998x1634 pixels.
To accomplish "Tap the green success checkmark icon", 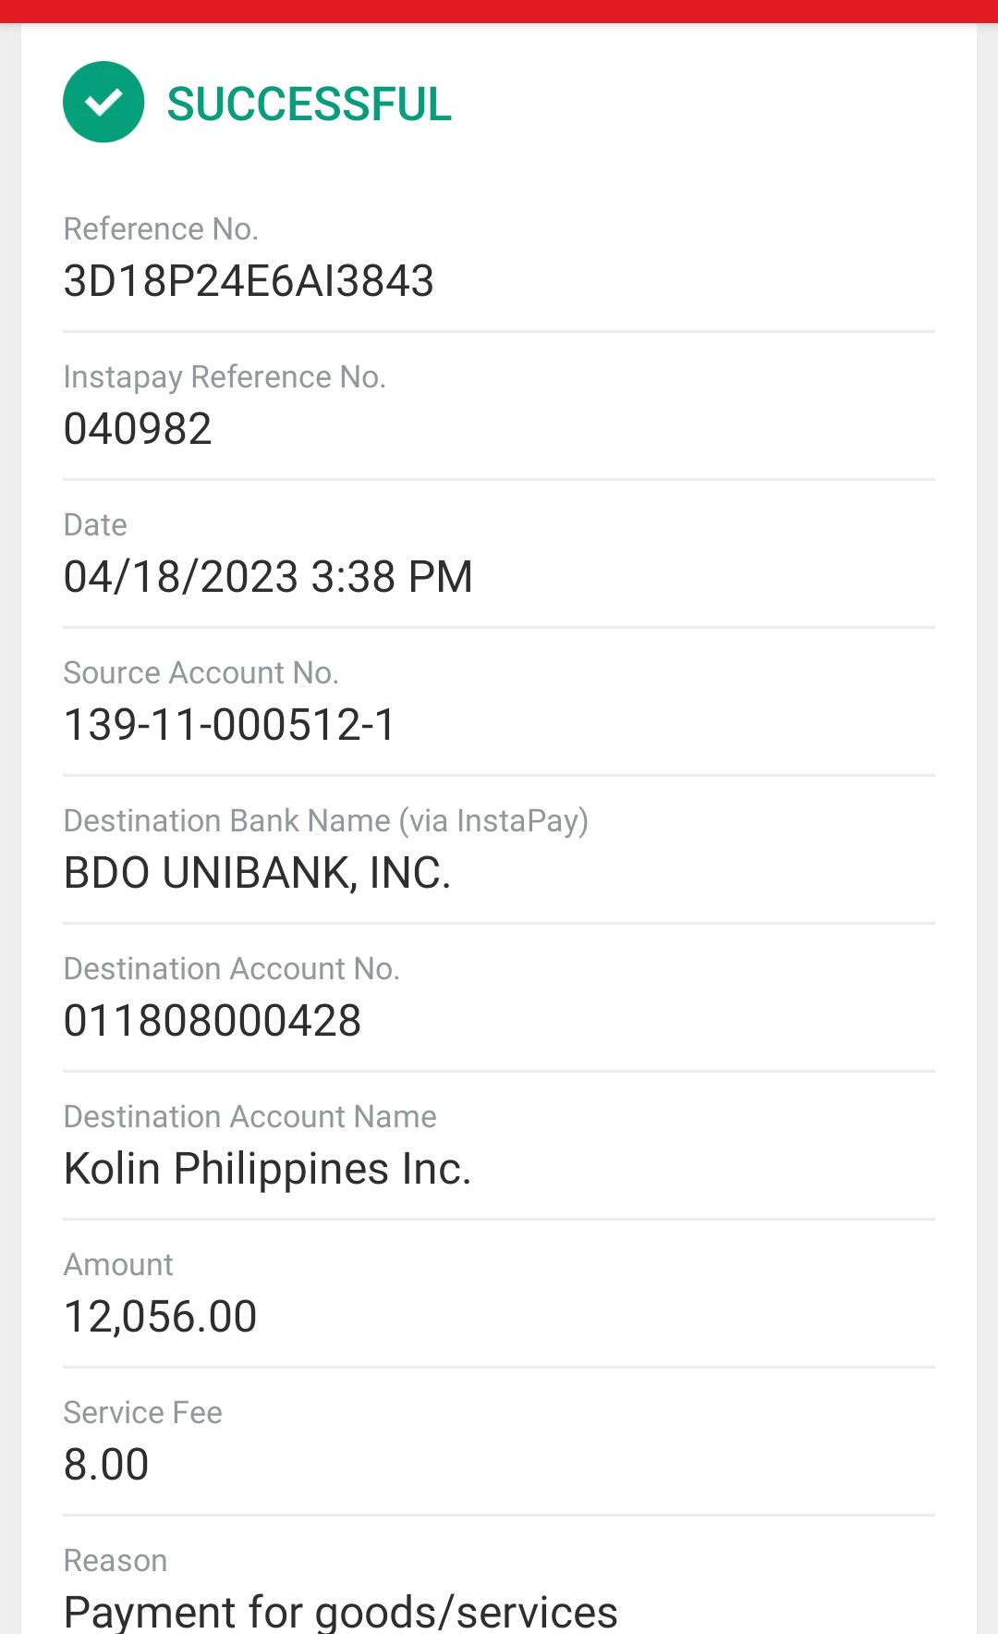I will [103, 102].
